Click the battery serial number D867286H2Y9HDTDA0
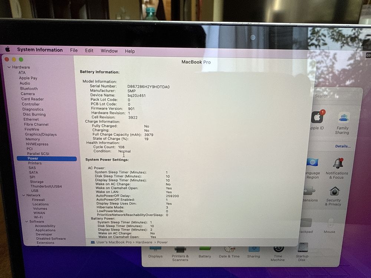Screen dimensions: 371x278 pyautogui.click(x=149, y=87)
